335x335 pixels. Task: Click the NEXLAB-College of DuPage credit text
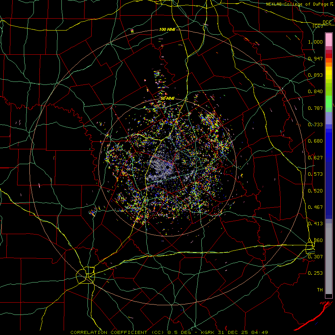point(297,4)
